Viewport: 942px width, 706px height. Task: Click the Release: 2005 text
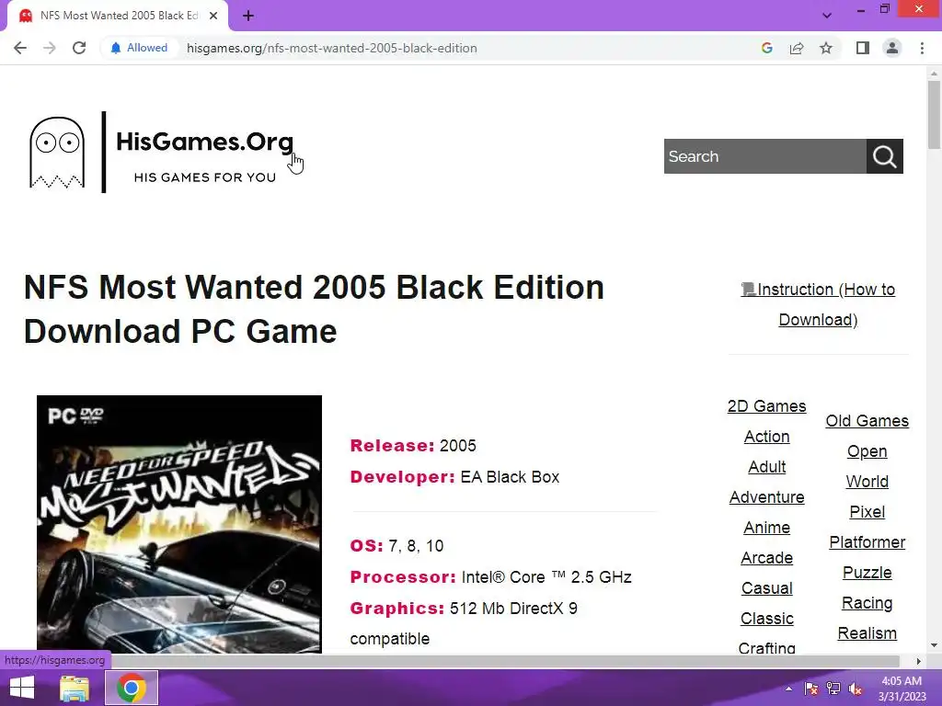[x=413, y=446]
